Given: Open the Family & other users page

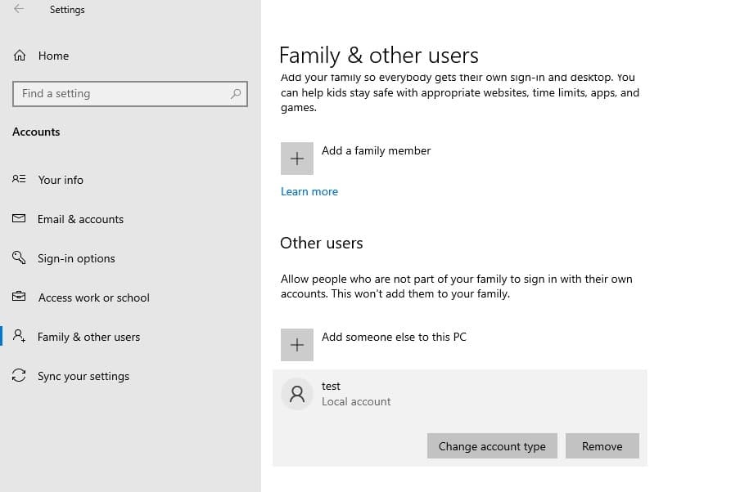Looking at the screenshot, I should tap(88, 337).
